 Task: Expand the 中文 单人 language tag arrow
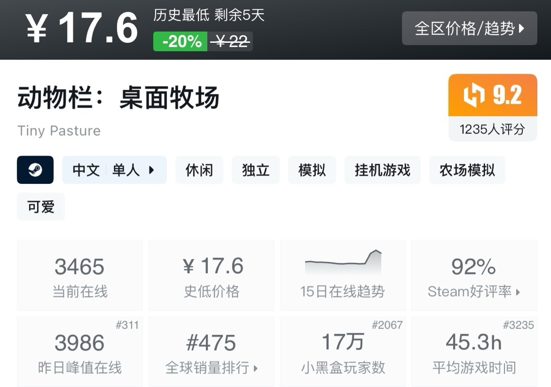pyautogui.click(x=151, y=170)
